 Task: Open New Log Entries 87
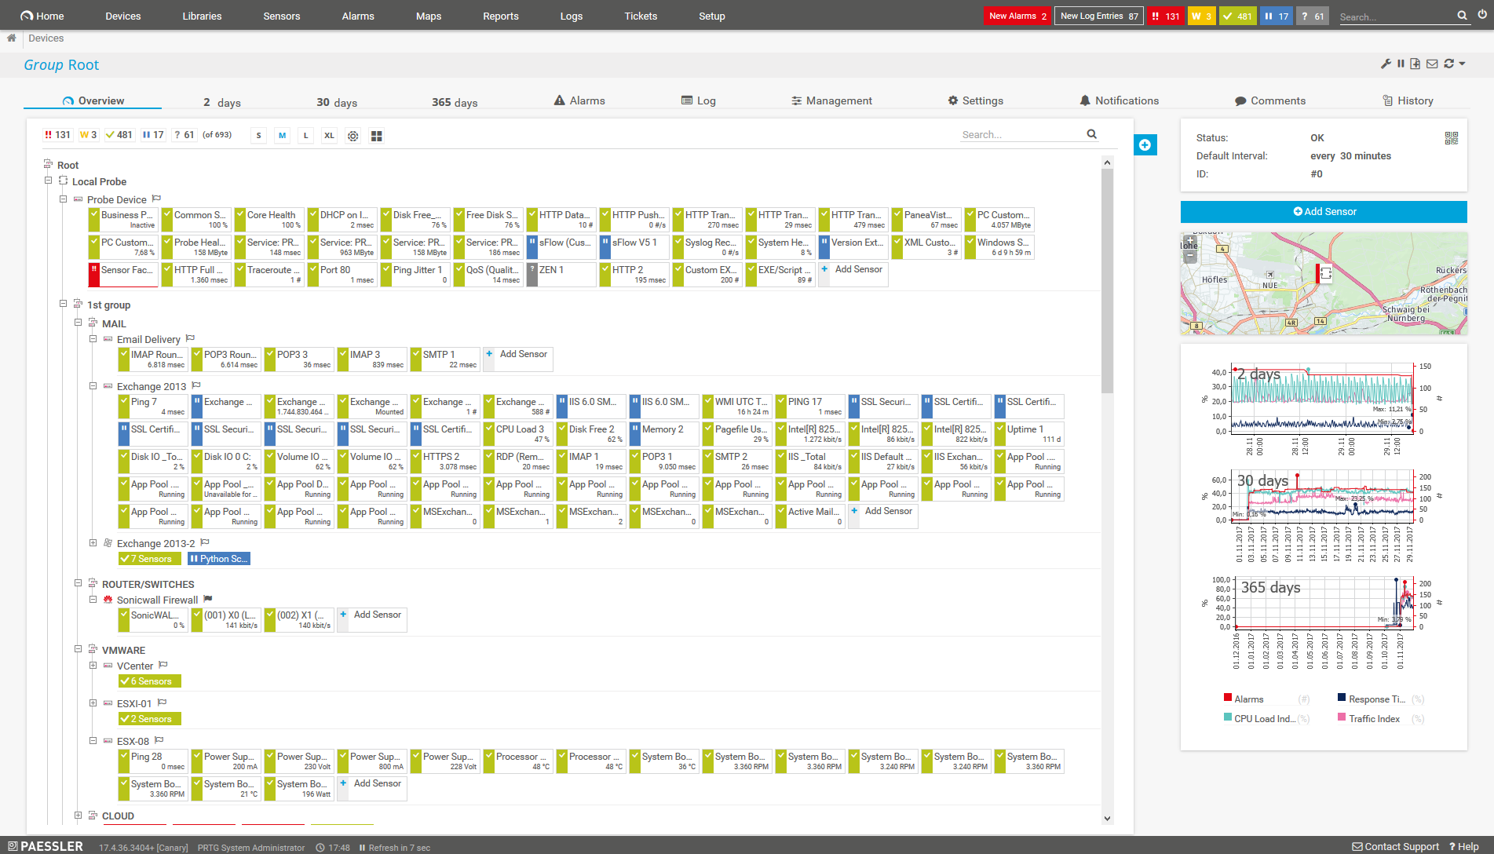pos(1098,15)
